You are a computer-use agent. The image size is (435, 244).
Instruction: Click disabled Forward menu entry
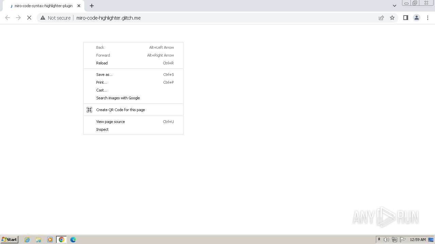point(133,55)
